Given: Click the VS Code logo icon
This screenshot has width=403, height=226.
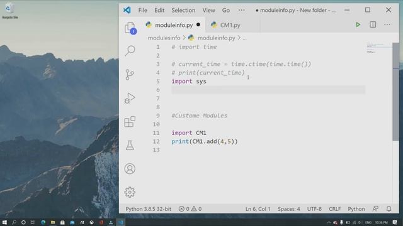Looking at the screenshot, I should tap(127, 10).
